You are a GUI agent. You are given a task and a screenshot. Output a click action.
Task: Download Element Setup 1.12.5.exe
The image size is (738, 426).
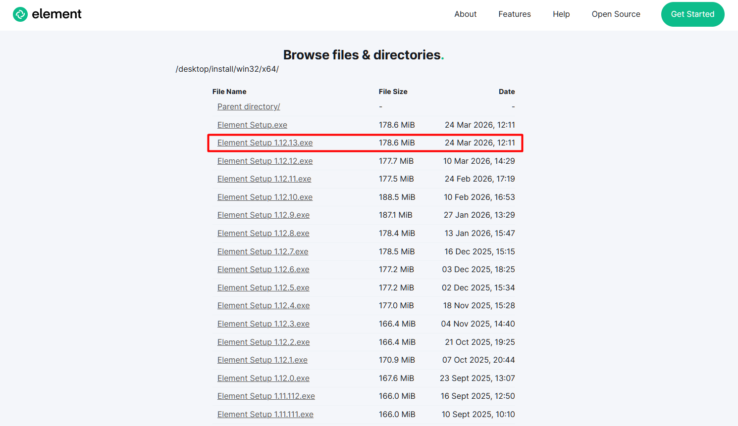coord(264,288)
